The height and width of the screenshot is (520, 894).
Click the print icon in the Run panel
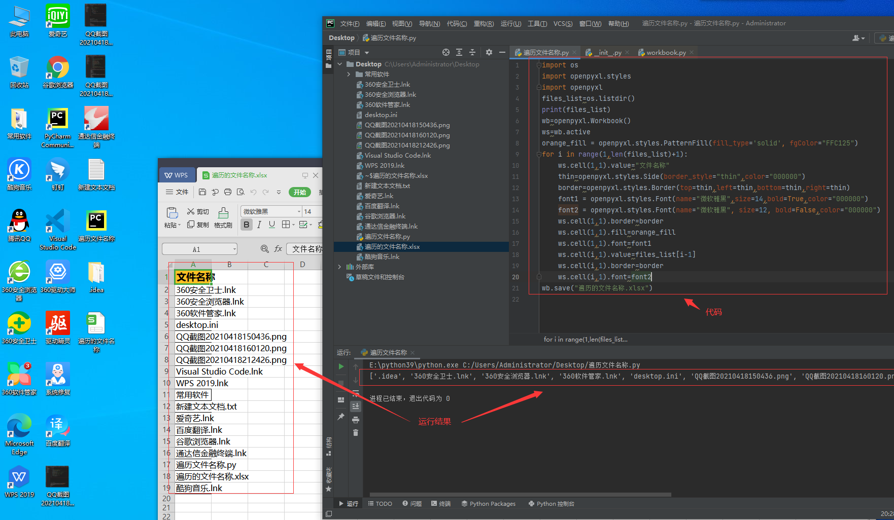tap(356, 420)
